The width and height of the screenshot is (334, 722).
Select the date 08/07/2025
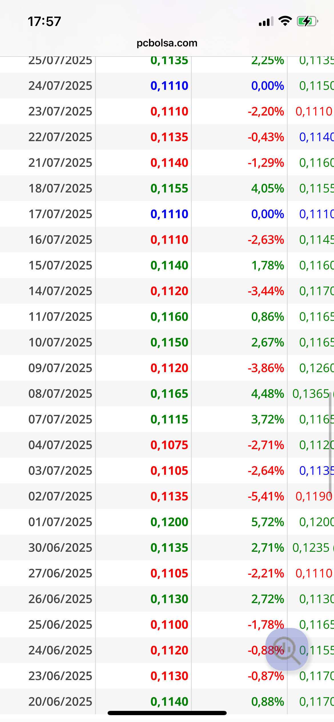60,394
